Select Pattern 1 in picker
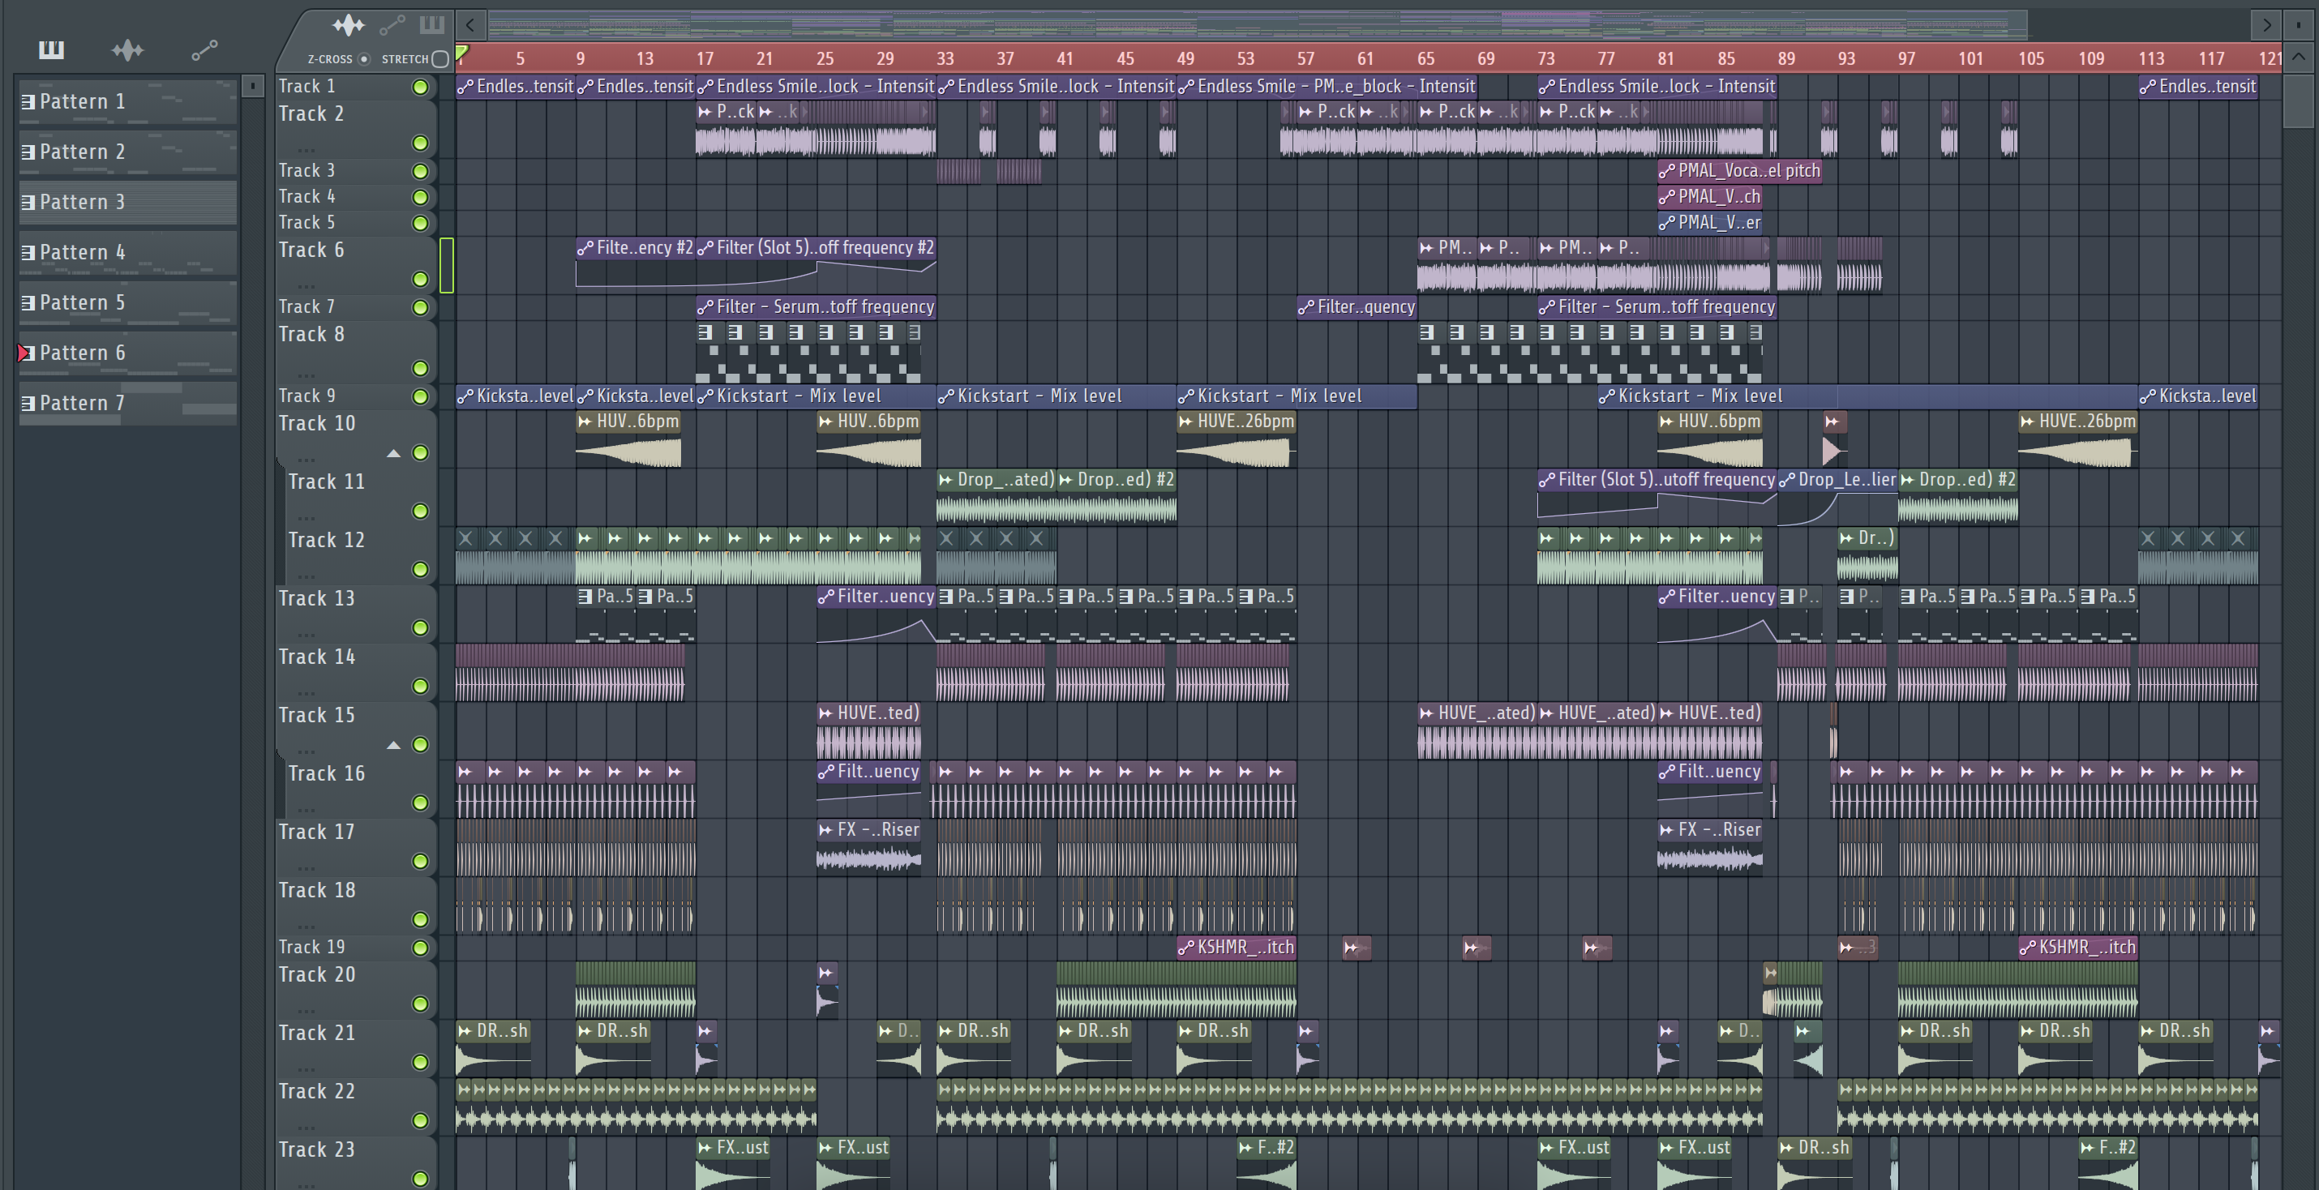The image size is (2319, 1190). point(128,101)
